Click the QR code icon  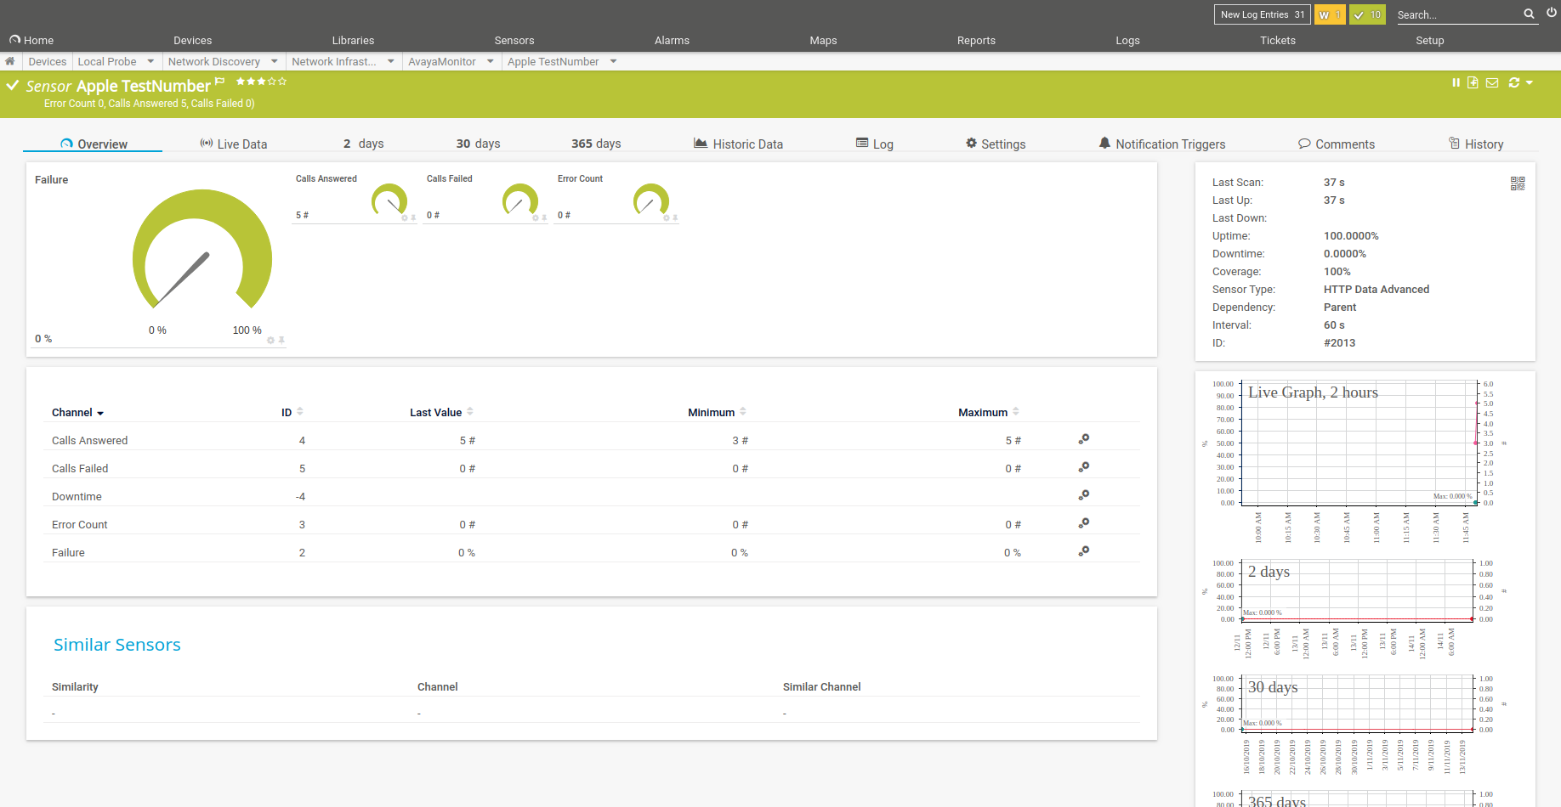[1518, 183]
